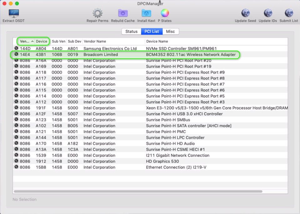This screenshot has width=300, height=214.
Task: Select the PCI List tab
Action: click(151, 32)
